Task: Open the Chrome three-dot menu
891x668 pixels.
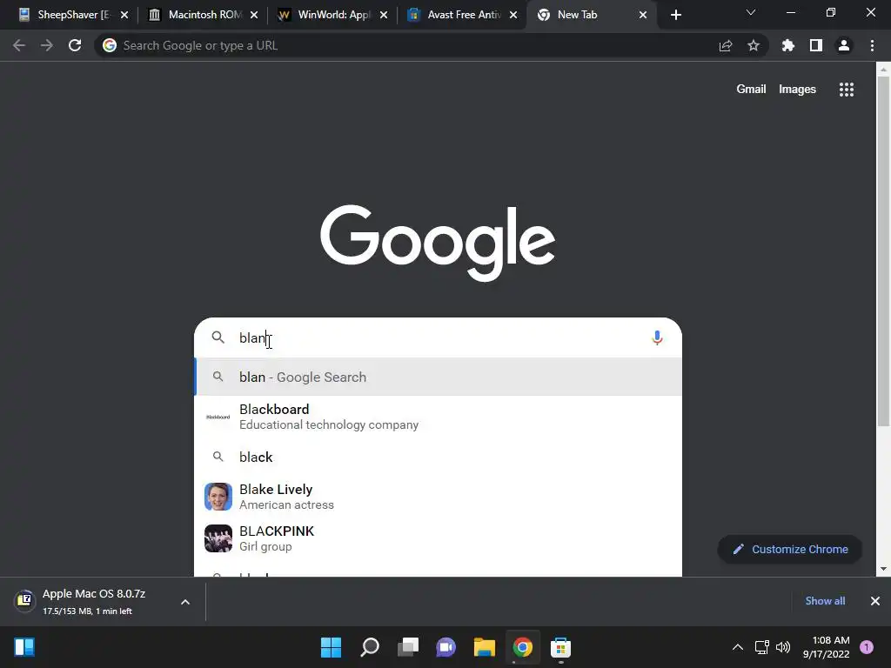Action: [x=872, y=45]
